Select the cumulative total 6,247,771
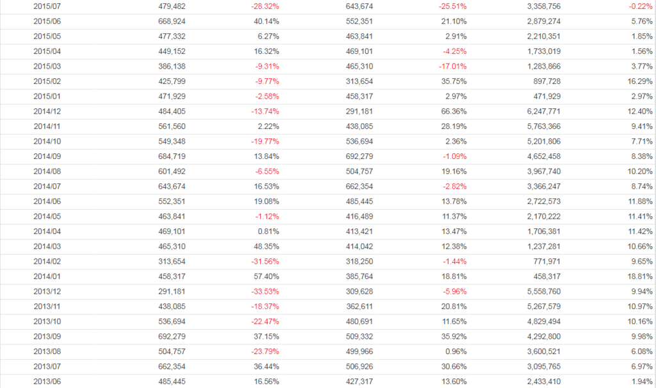Viewport: 656px width, 388px height. click(x=544, y=112)
